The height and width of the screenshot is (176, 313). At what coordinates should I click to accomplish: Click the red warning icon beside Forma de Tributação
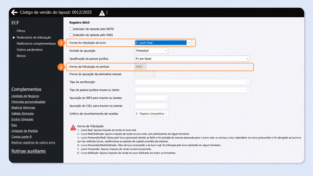tap(73, 127)
